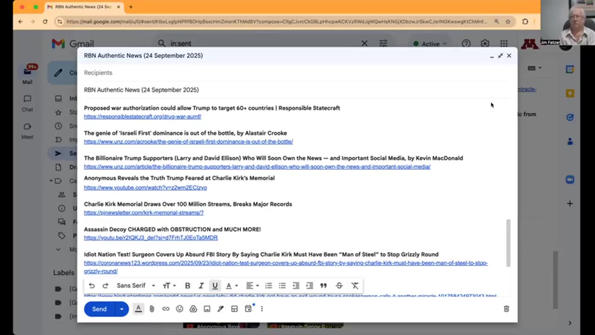The width and height of the screenshot is (595, 335).
Task: Attach files with the paperclip icon
Action: (x=152, y=309)
